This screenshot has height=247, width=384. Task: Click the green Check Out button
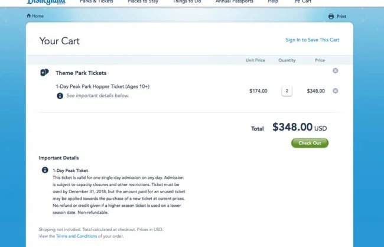tap(310, 143)
